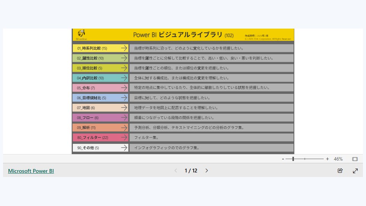366x206 pixels.
Task: Open Microsoft Power BI link
Action: (x=31, y=171)
